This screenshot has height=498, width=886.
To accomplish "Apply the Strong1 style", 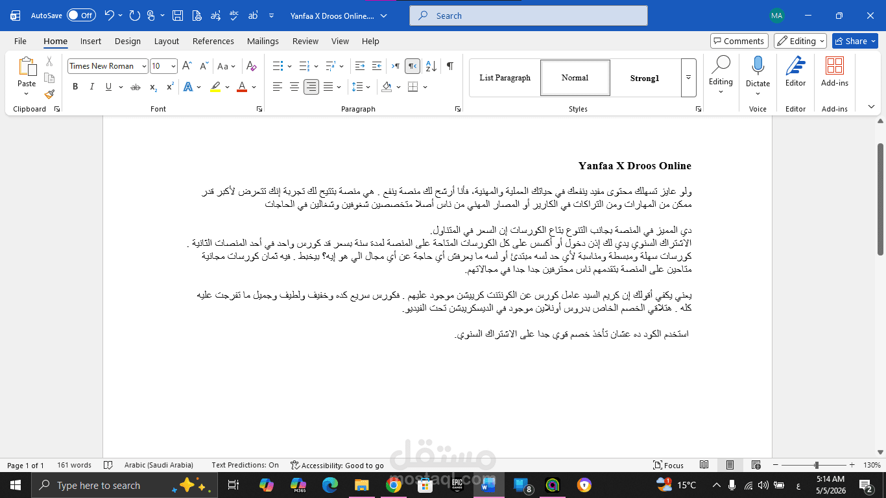I will 645,78.
